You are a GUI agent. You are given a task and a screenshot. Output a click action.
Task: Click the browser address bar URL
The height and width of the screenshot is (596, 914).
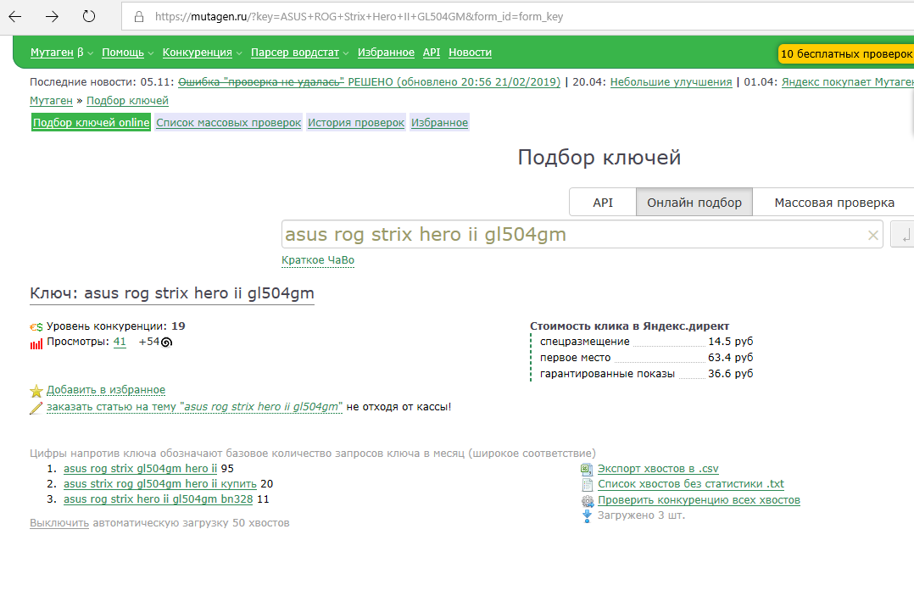coord(359,16)
